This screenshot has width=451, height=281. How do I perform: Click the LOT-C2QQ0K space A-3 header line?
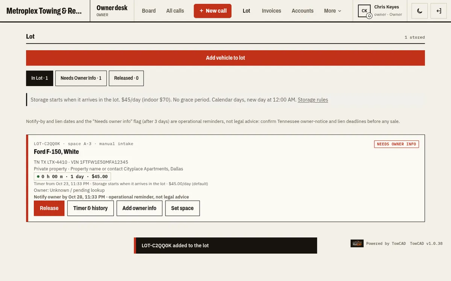[83, 144]
